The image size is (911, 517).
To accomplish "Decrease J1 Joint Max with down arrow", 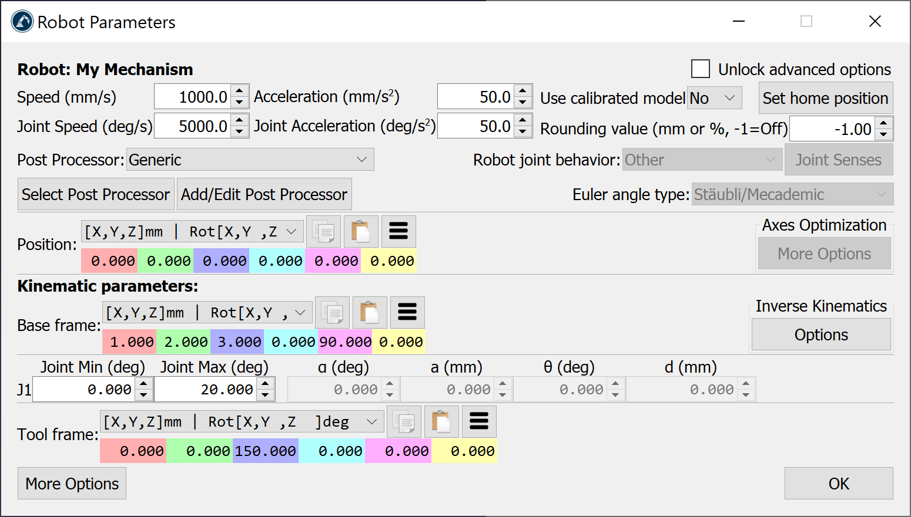I will tap(266, 395).
